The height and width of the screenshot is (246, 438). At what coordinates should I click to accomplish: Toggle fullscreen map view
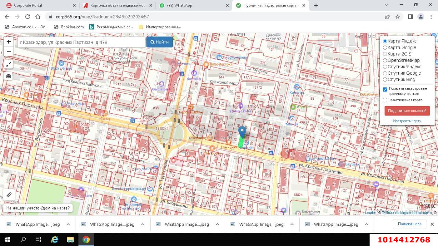click(x=9, y=64)
